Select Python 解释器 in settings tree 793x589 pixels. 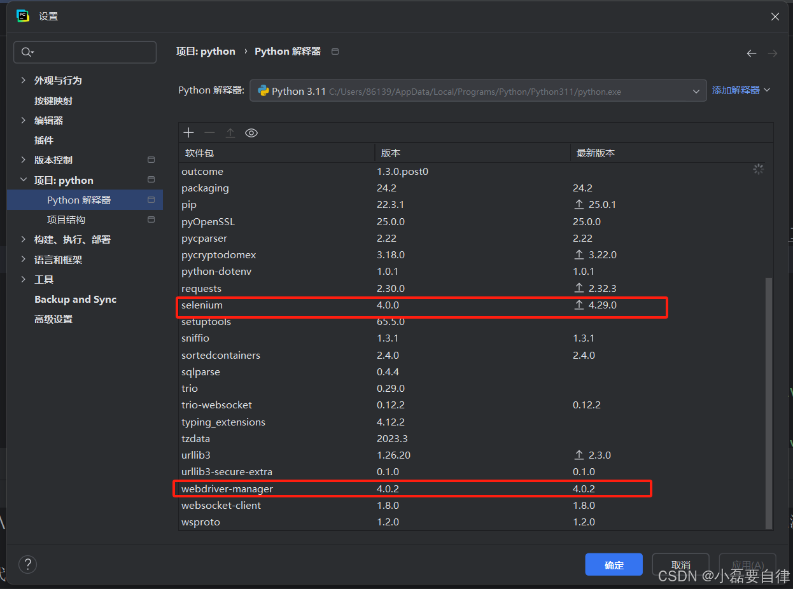click(x=85, y=200)
